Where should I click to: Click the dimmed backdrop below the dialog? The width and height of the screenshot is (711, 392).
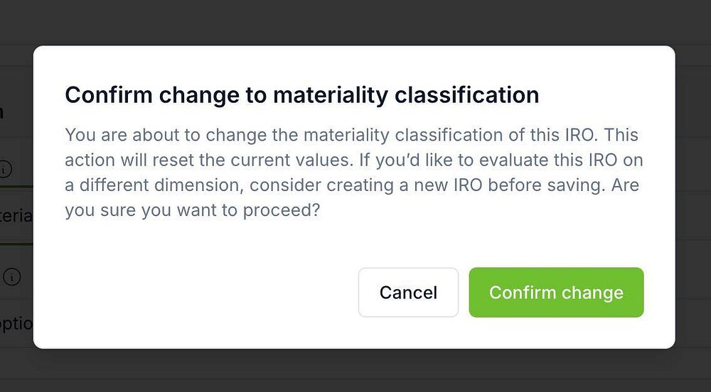(x=355, y=371)
